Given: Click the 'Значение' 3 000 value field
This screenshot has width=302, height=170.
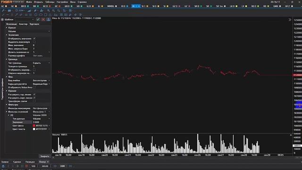Looking at the screenshot, I should point(41,122).
